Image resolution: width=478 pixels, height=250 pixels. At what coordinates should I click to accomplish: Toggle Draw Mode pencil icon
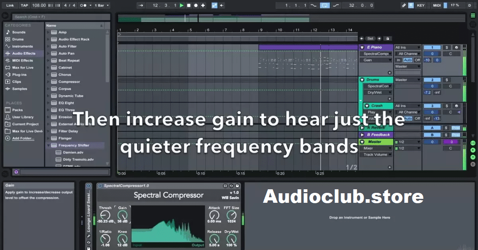[x=404, y=5]
